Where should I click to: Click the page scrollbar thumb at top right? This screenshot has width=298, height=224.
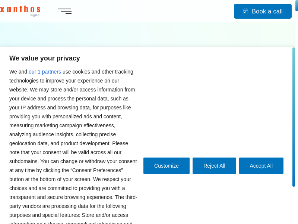click(297, 6)
